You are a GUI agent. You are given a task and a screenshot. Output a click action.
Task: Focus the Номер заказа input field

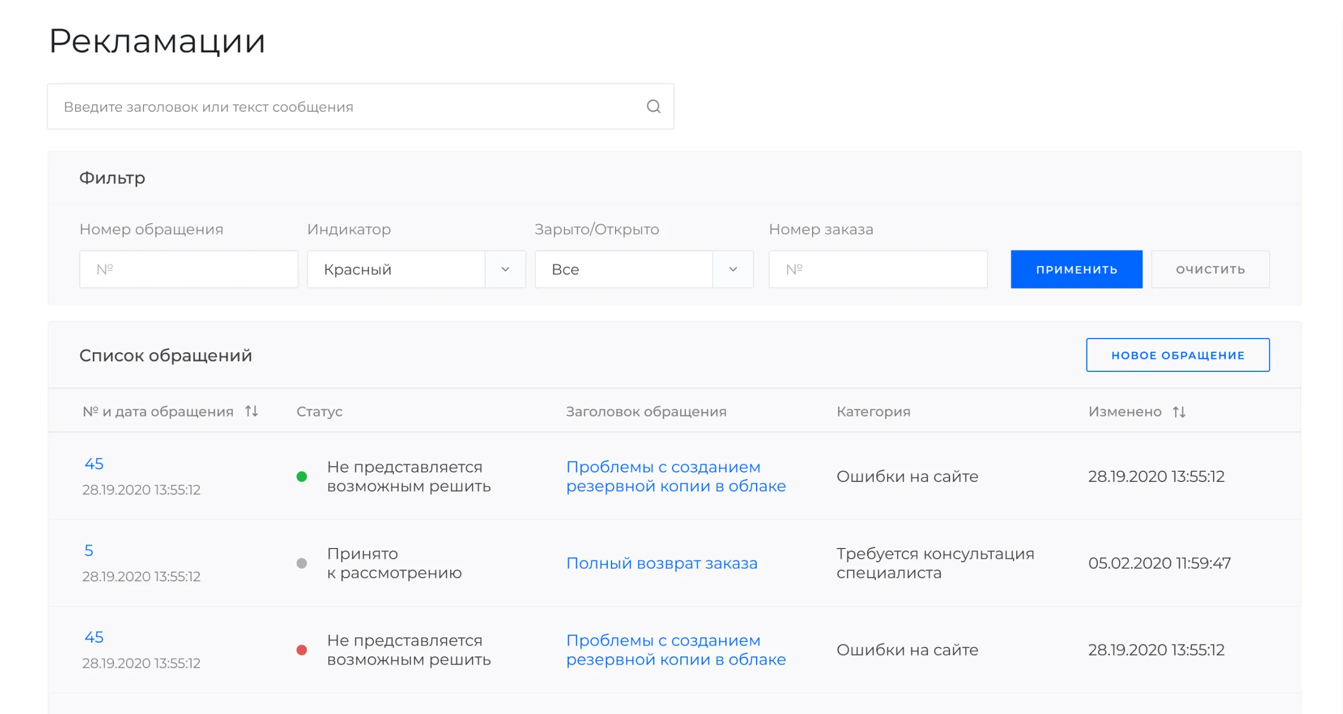877,270
